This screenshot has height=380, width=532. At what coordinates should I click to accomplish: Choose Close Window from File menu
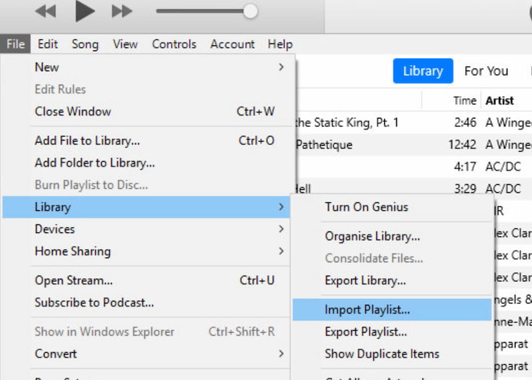pos(146,111)
